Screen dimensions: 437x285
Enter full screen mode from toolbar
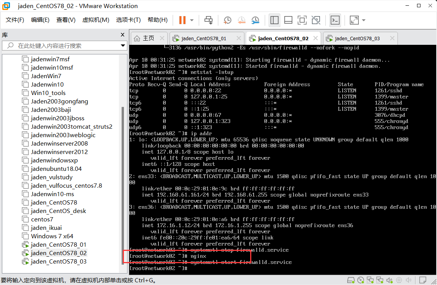pos(302,20)
